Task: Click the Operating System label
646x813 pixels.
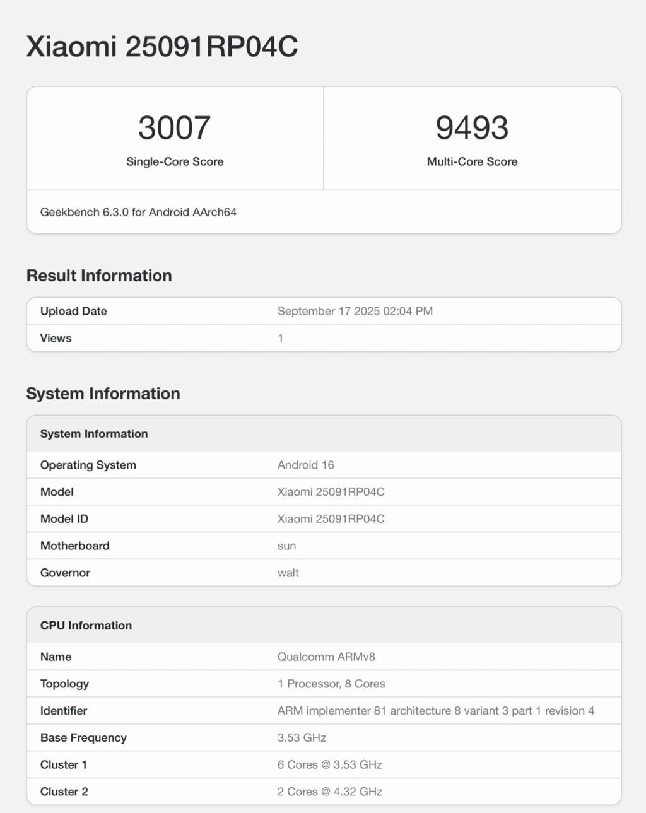Action: [88, 465]
